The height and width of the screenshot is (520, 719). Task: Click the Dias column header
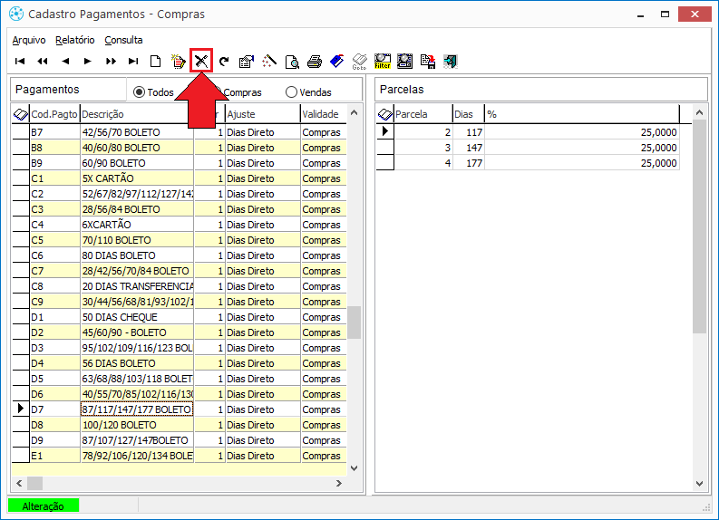point(468,114)
